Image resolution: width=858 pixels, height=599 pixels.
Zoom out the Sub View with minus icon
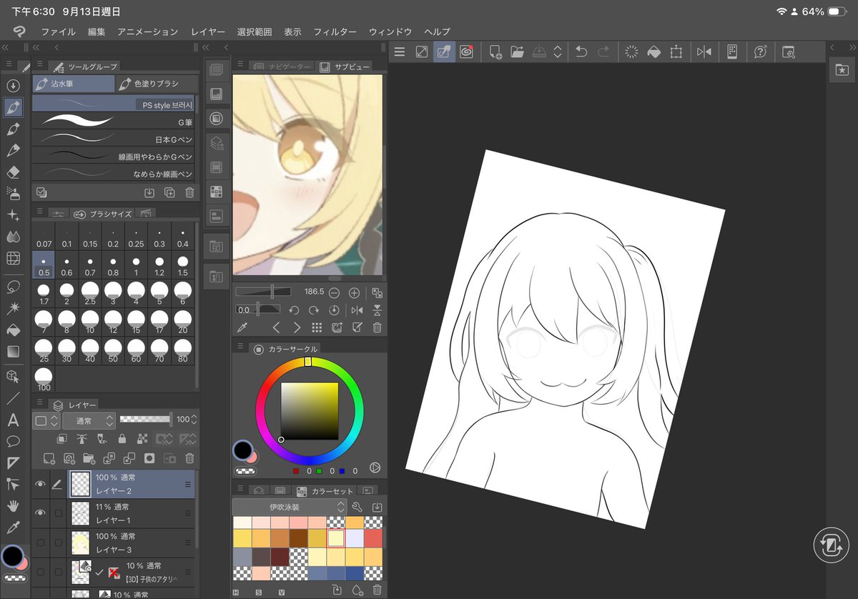334,293
